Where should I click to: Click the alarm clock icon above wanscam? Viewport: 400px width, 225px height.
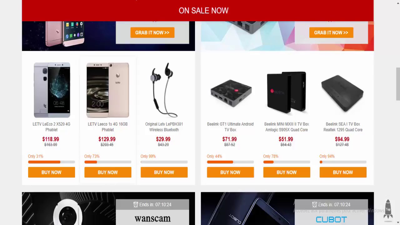click(x=136, y=204)
